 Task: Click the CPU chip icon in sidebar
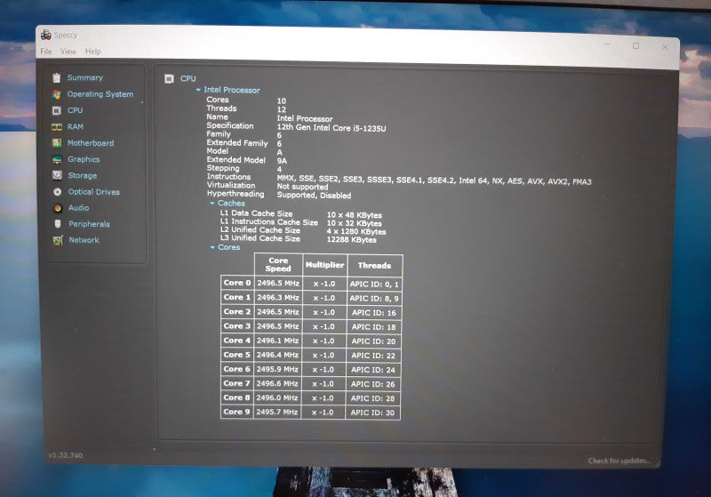(56, 110)
